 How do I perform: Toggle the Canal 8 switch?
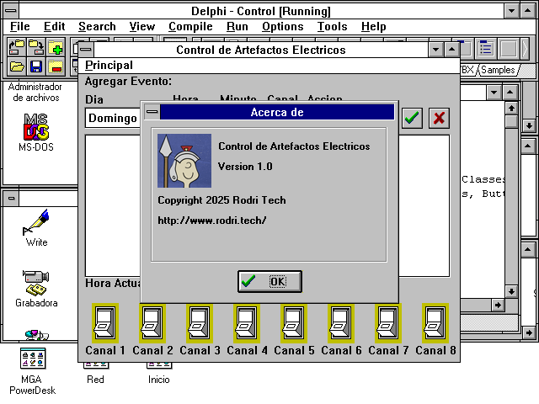tap(435, 323)
